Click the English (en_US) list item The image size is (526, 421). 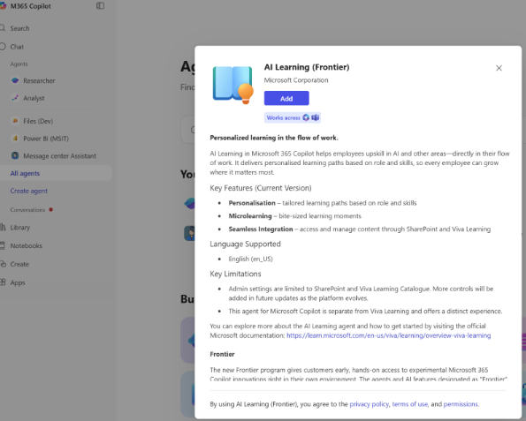pos(250,259)
